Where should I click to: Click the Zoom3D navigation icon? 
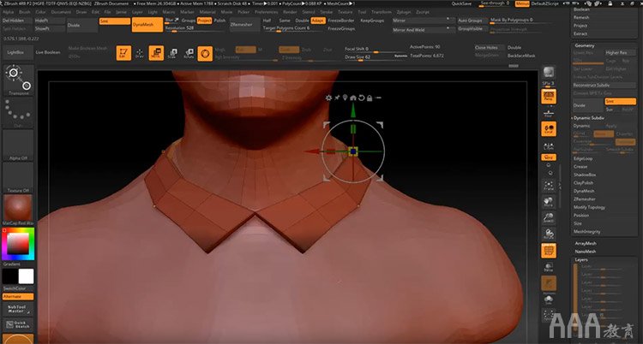549,218
